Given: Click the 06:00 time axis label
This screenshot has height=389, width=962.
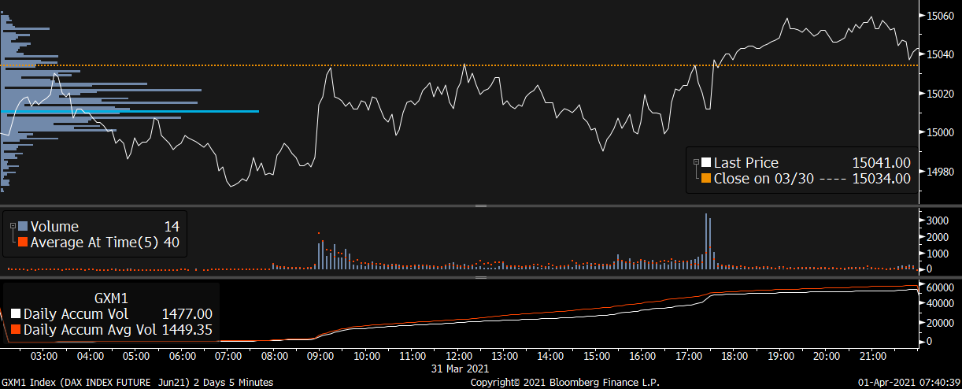Looking at the screenshot, I should coord(182,357).
